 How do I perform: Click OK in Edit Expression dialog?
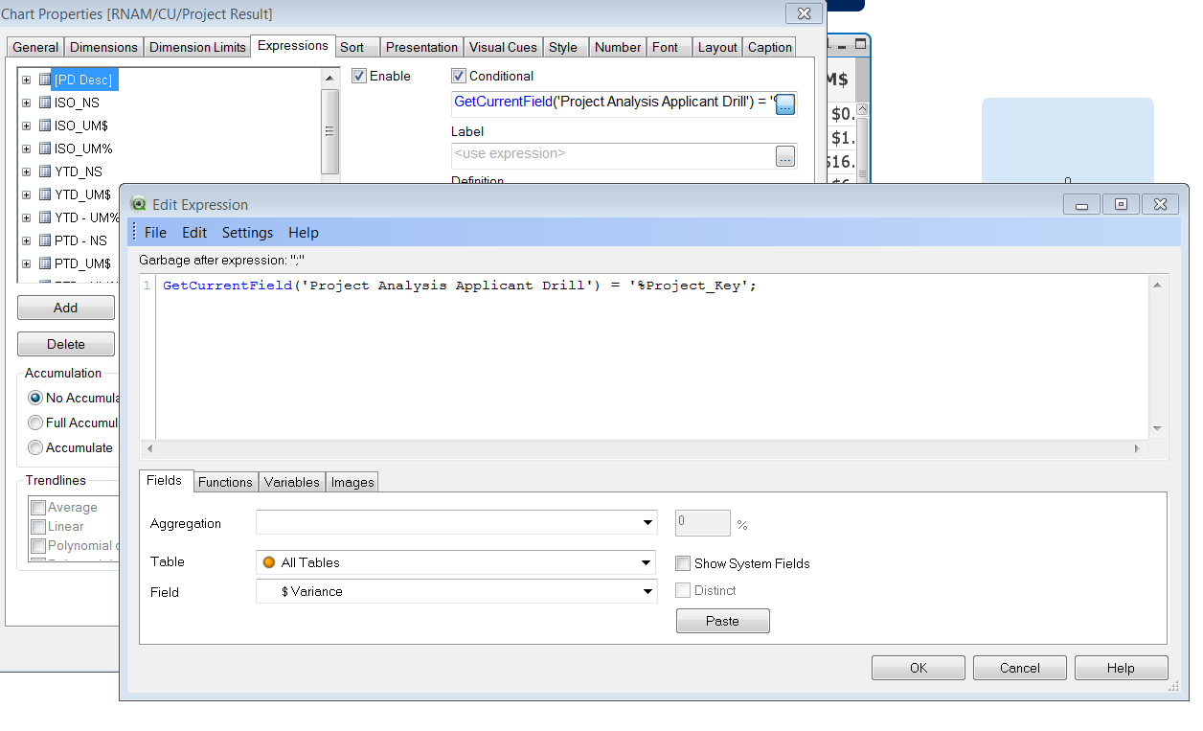919,668
